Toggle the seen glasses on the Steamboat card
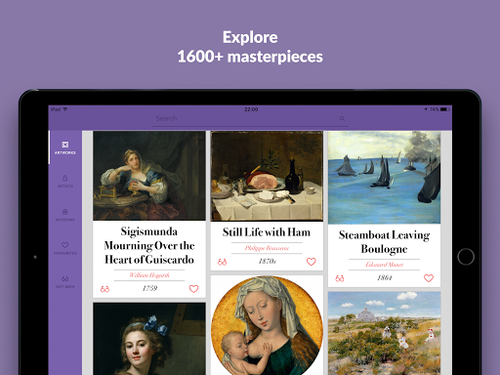This screenshot has width=500, height=375. tap(340, 278)
